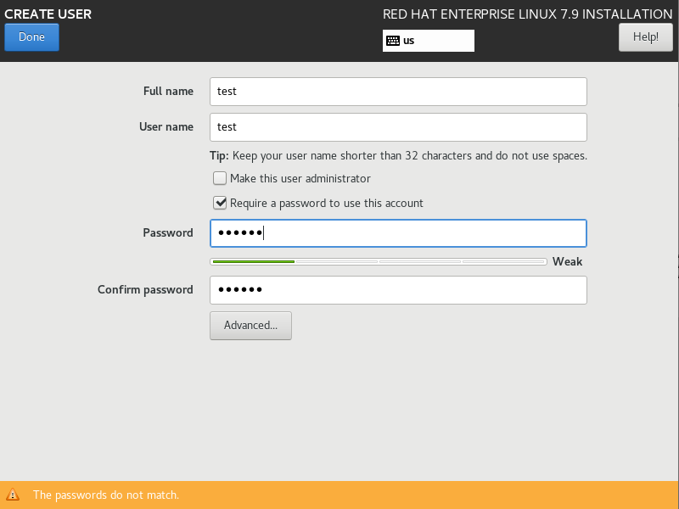Image resolution: width=679 pixels, height=509 pixels.
Task: Click the warning triangle icon
Action: coord(13,495)
